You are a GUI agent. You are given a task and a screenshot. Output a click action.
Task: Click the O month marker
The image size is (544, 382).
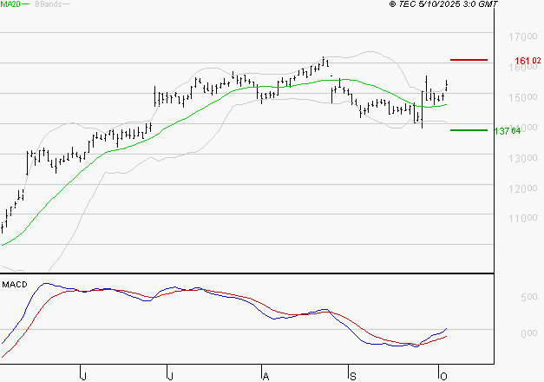point(443,376)
